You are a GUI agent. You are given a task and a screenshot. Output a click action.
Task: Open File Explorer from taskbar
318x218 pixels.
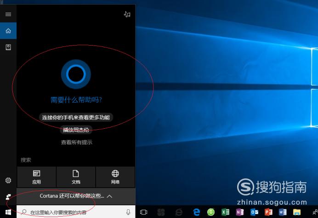[x=297, y=212]
